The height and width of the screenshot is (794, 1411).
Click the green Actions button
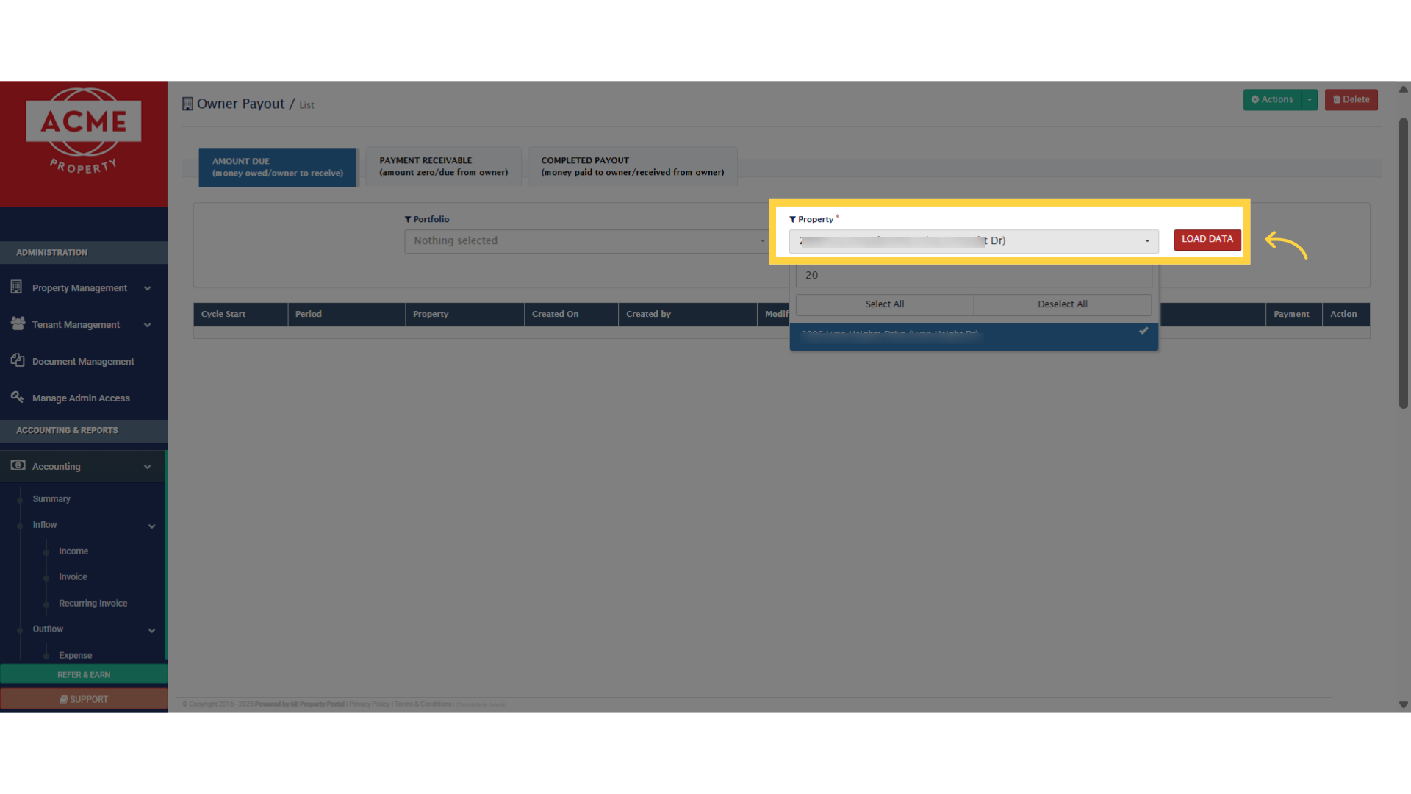pos(1272,100)
